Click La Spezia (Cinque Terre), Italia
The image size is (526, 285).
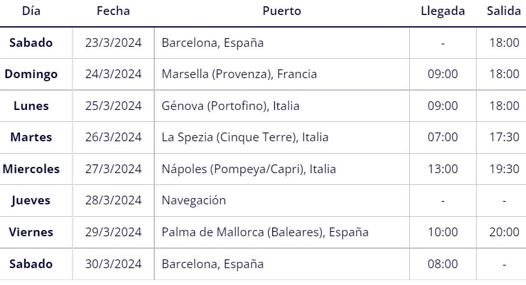[245, 137]
